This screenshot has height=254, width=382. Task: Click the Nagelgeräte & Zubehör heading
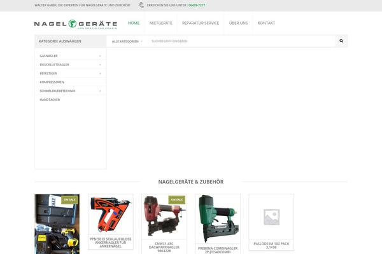point(191,182)
